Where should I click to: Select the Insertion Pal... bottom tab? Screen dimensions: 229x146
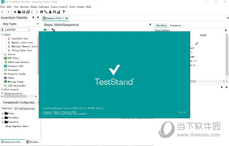pyautogui.click(x=12, y=142)
